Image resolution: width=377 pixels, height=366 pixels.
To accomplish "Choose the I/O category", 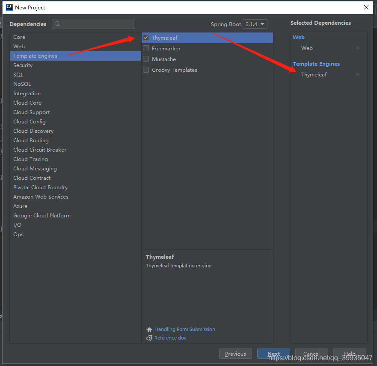I will [75, 225].
